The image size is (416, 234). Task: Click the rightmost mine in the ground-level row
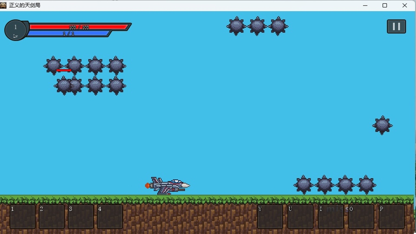point(366,185)
